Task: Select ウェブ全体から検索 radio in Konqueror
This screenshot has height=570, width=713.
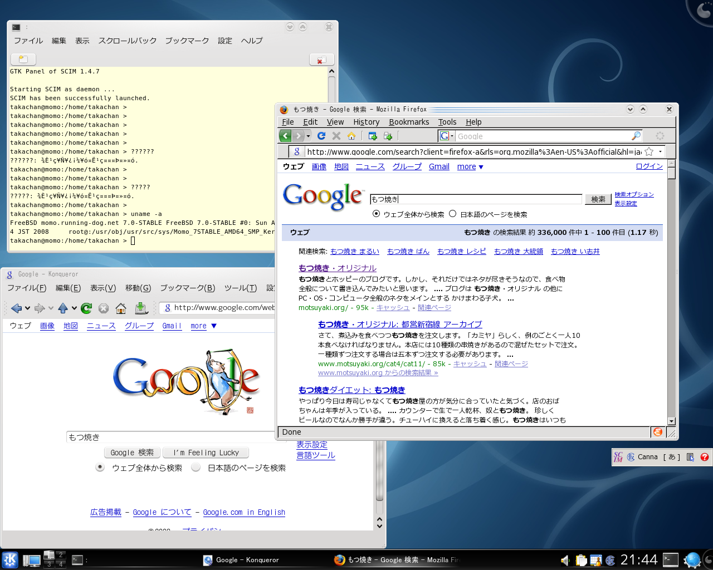Action: (x=100, y=468)
